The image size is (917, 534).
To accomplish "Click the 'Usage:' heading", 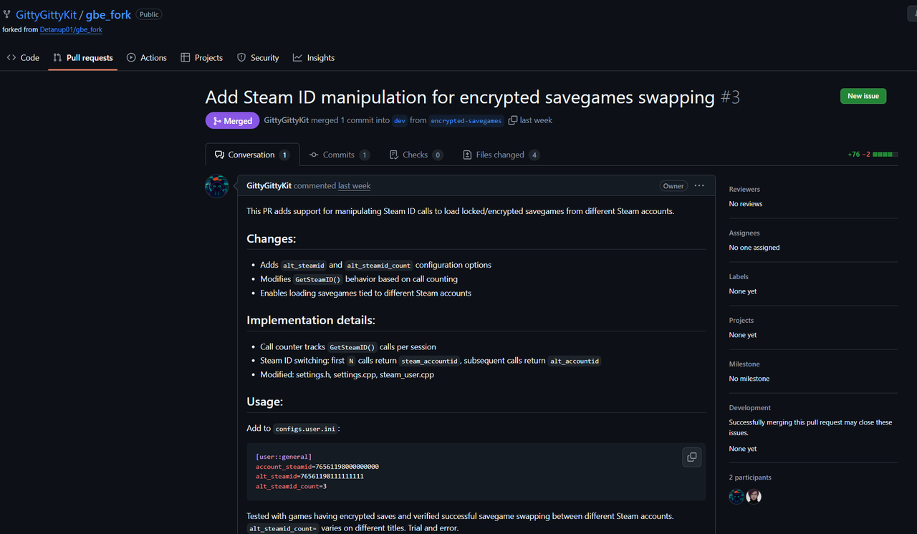I will click(265, 402).
